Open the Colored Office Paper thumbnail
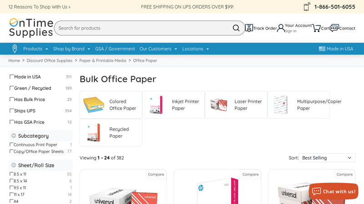This screenshot has width=364, height=204. (x=94, y=105)
